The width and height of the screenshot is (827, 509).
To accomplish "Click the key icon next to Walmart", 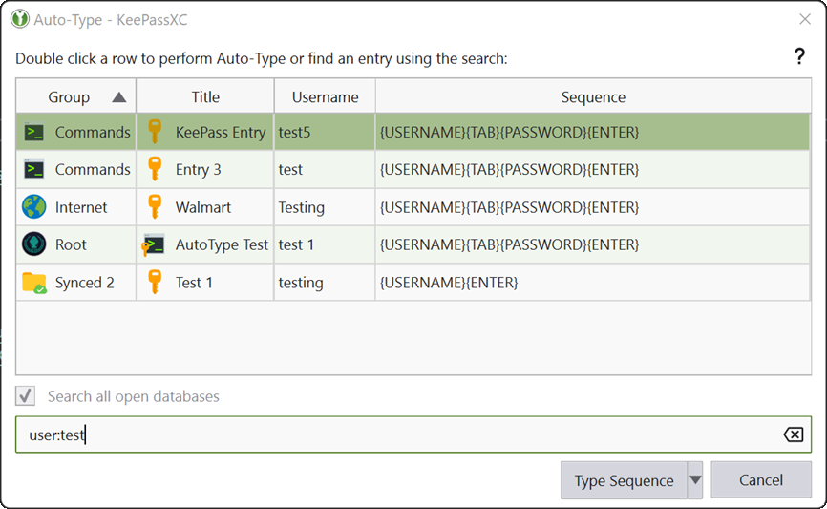I will [155, 207].
